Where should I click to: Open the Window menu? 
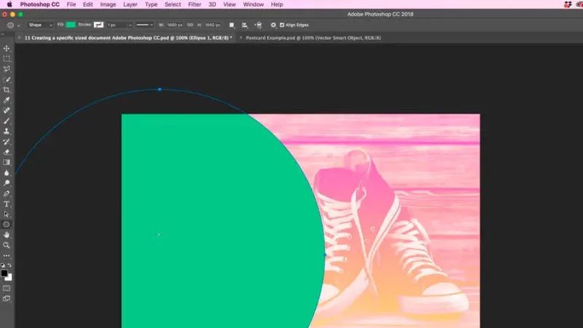point(253,4)
